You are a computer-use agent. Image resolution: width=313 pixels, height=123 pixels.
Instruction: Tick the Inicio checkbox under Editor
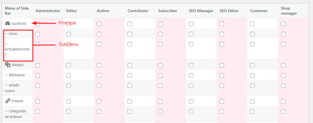(x=69, y=34)
